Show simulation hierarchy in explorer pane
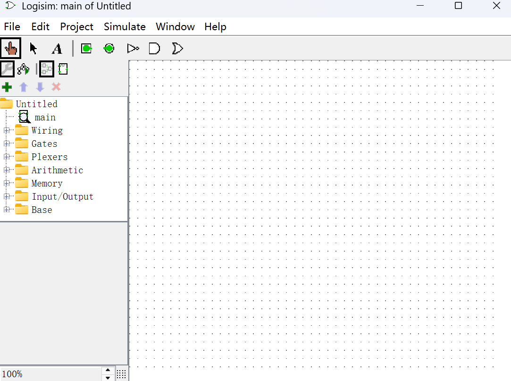The width and height of the screenshot is (511, 381). (23, 70)
